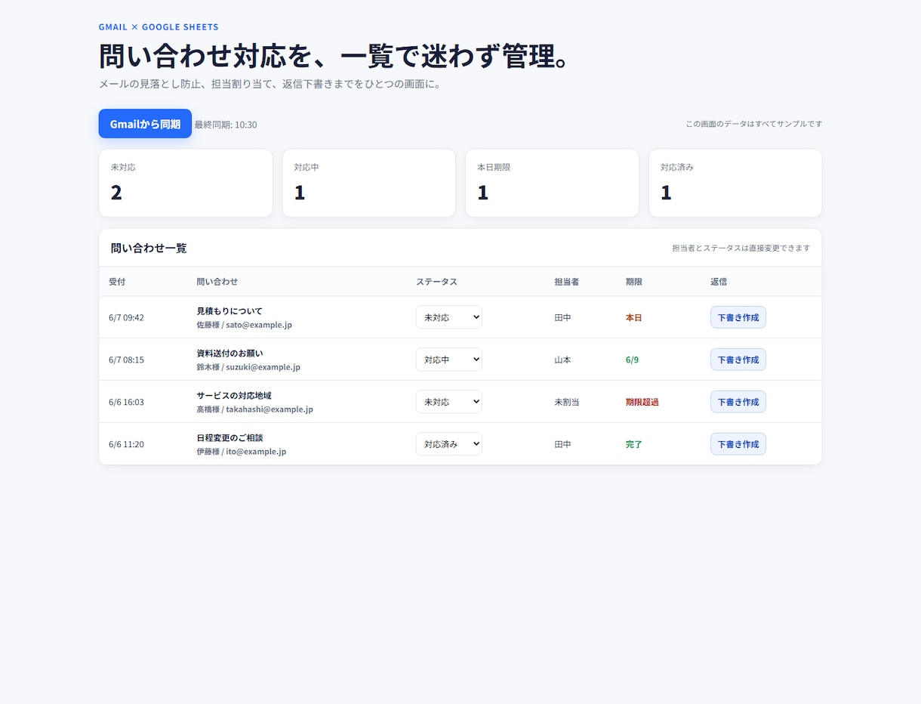
Task: Click the Gmailから同期 button
Action: [145, 124]
